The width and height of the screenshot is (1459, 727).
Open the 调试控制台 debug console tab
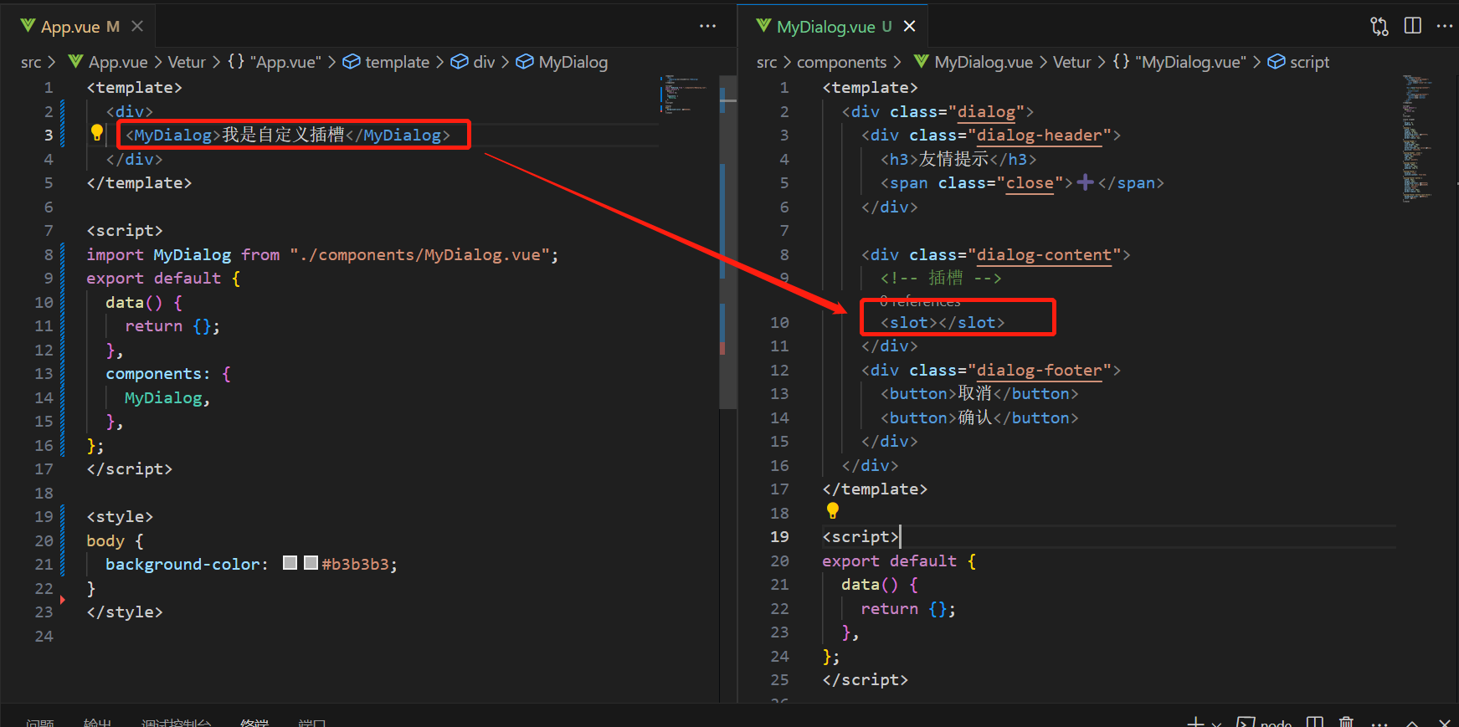pos(176,723)
